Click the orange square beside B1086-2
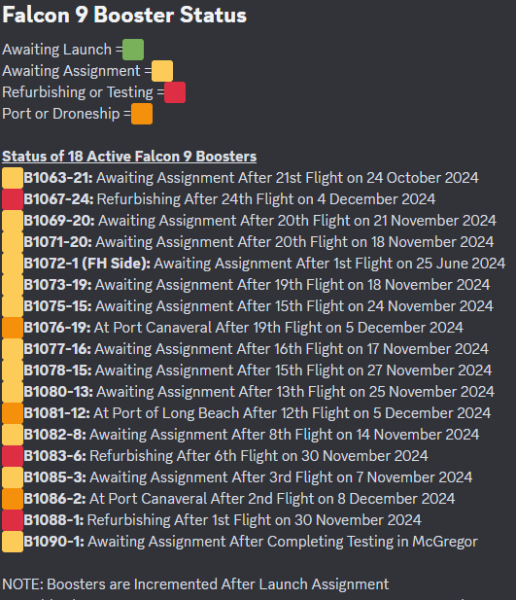Image resolution: width=516 pixels, height=600 pixels. (x=13, y=499)
